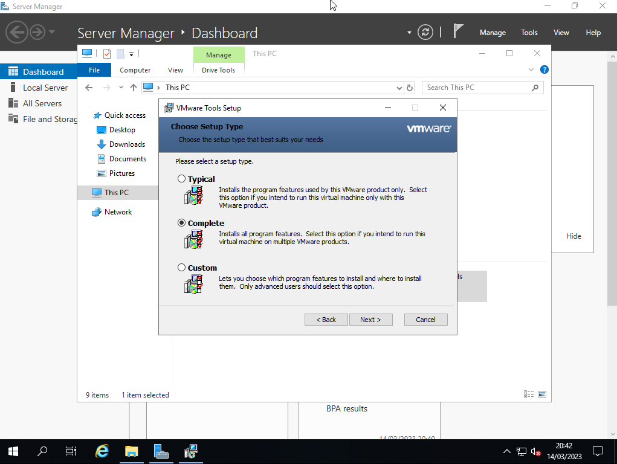Open the recent locations dropdown arrow
This screenshot has width=617, height=464.
pos(121,88)
